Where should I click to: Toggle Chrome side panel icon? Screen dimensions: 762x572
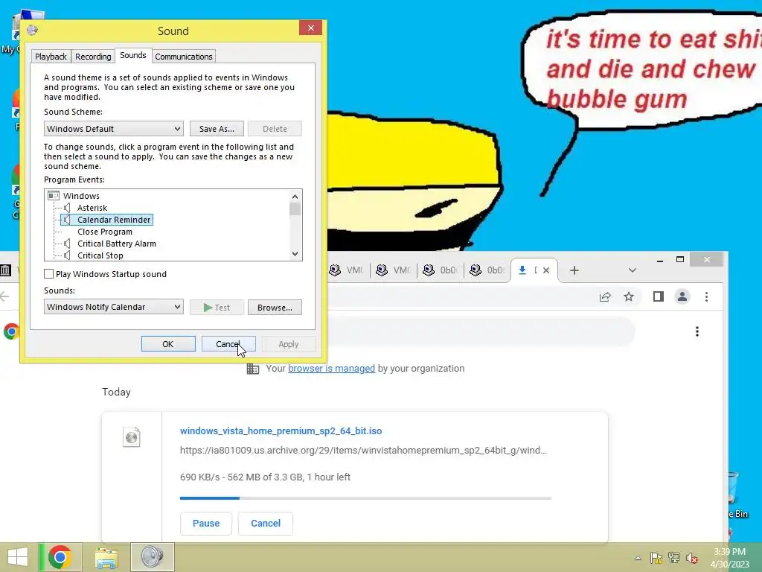[659, 296]
